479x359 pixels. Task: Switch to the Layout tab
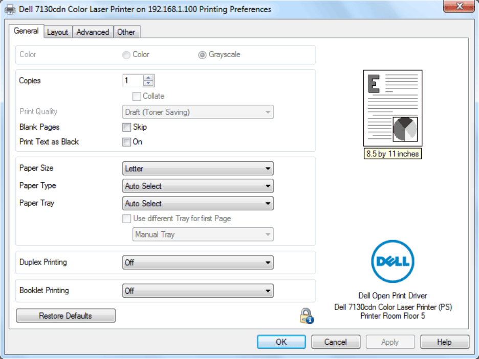click(57, 32)
